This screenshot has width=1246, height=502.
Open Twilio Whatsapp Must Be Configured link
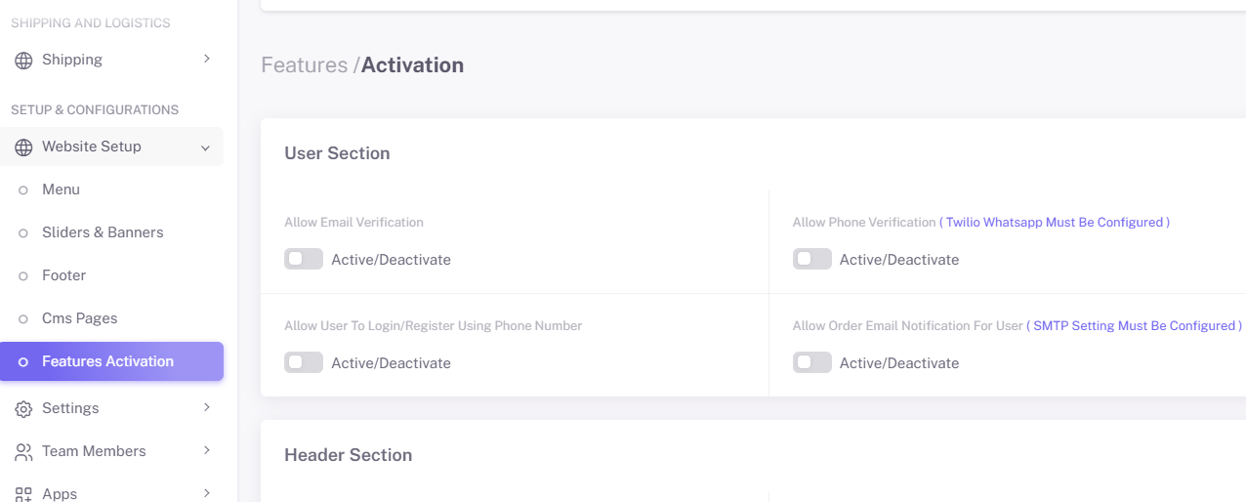(1055, 223)
